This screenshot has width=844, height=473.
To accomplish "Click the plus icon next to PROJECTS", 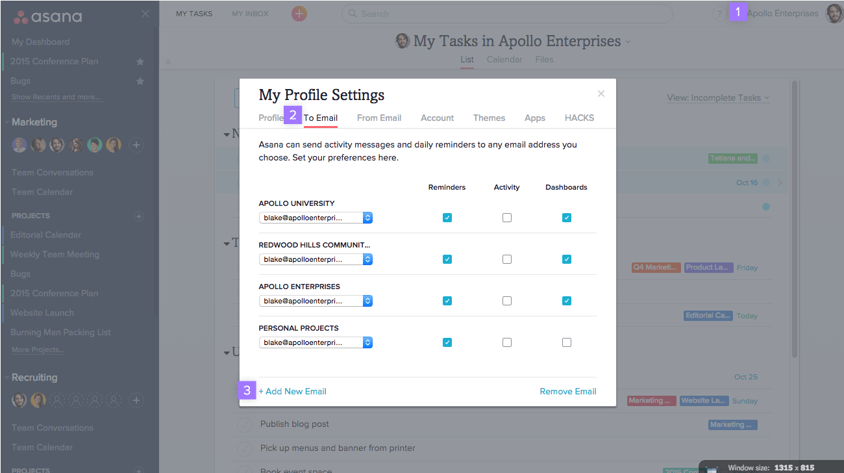I will pos(139,215).
